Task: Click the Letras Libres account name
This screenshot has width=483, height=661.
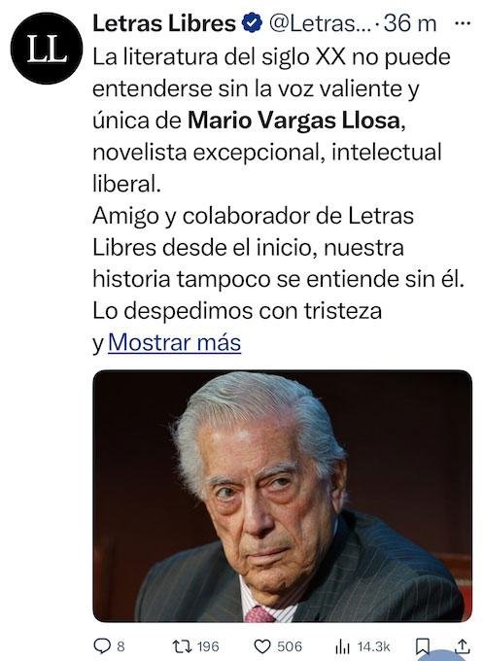Action: tap(164, 23)
